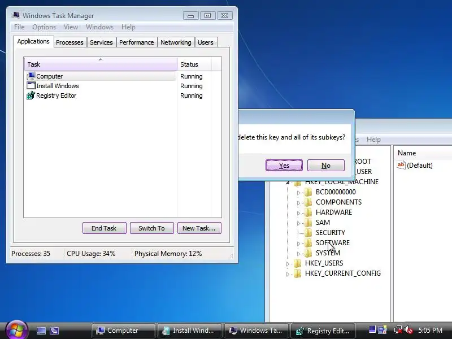The height and width of the screenshot is (339, 452).
Task: Sort applications by Status column header
Action: [194, 64]
